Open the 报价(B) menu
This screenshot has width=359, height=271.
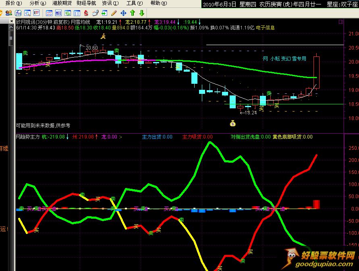14,3
